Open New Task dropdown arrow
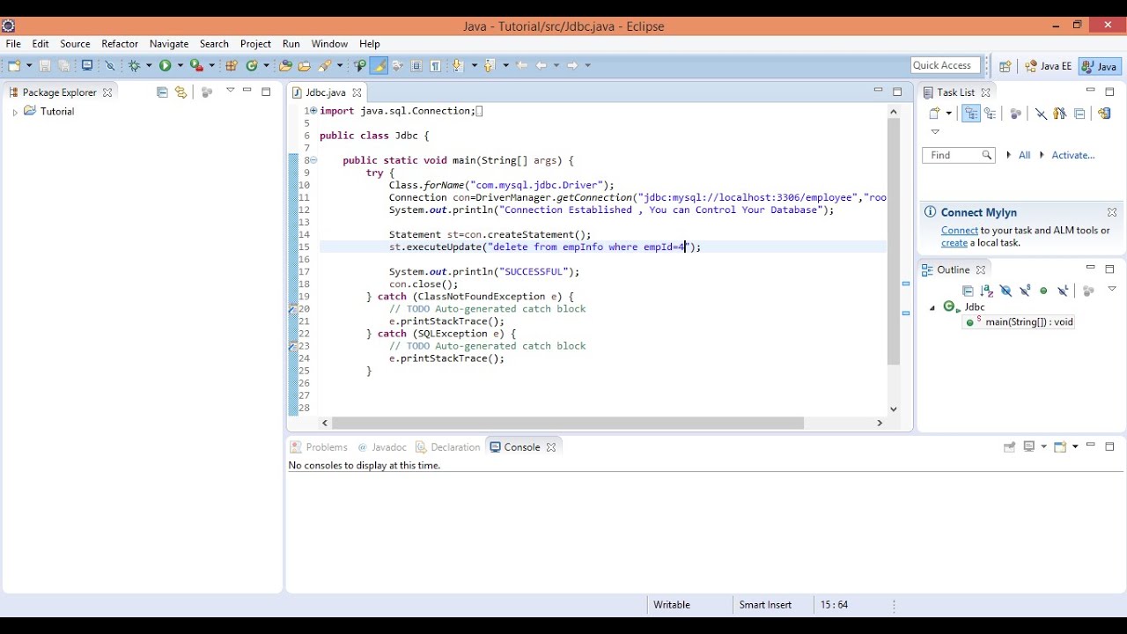This screenshot has width=1127, height=634. 948,113
